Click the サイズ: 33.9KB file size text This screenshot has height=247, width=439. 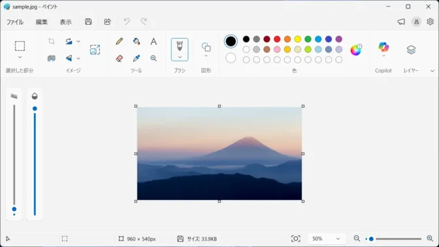pyautogui.click(x=202, y=239)
